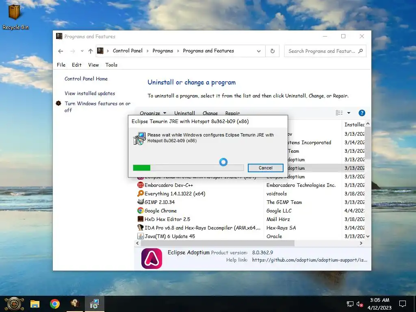
Task: Open the blue Help icon
Action: (x=362, y=113)
